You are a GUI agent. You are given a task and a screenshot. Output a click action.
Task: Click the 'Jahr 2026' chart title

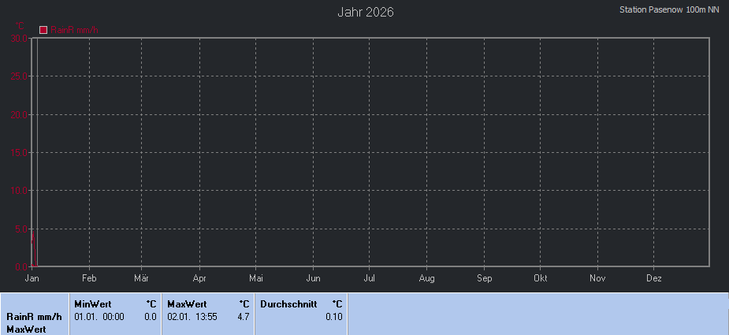tap(366, 12)
